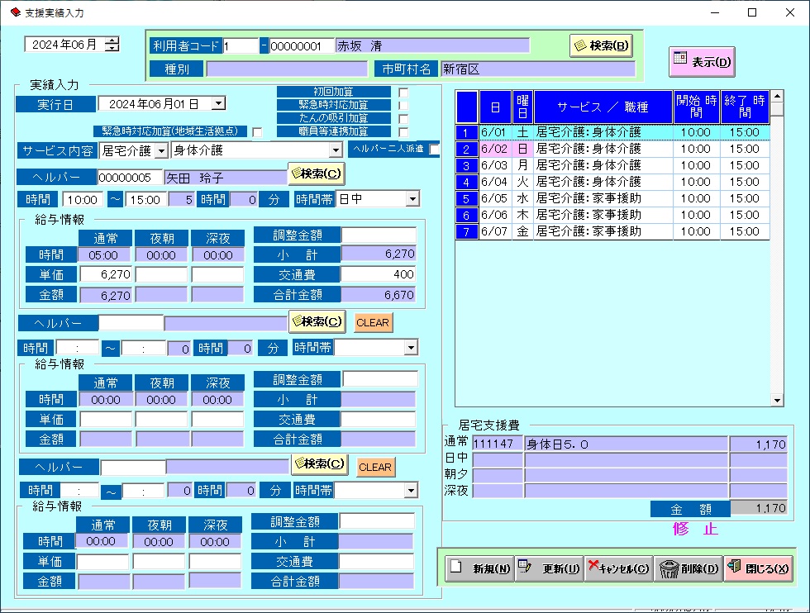Click the 市町村名 value 新宿区

pos(538,69)
